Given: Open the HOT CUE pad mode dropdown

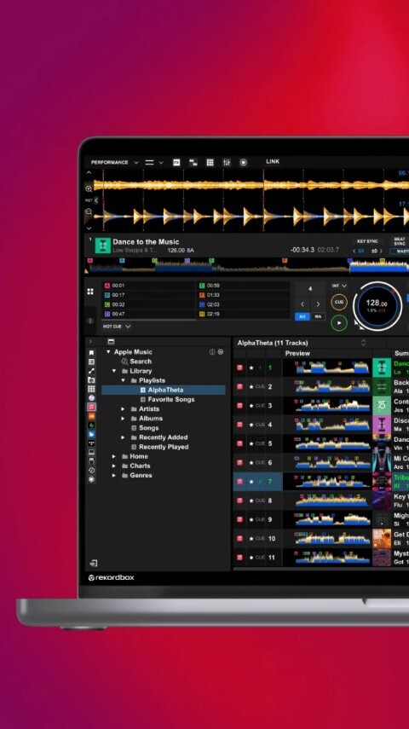Looking at the screenshot, I should [117, 327].
